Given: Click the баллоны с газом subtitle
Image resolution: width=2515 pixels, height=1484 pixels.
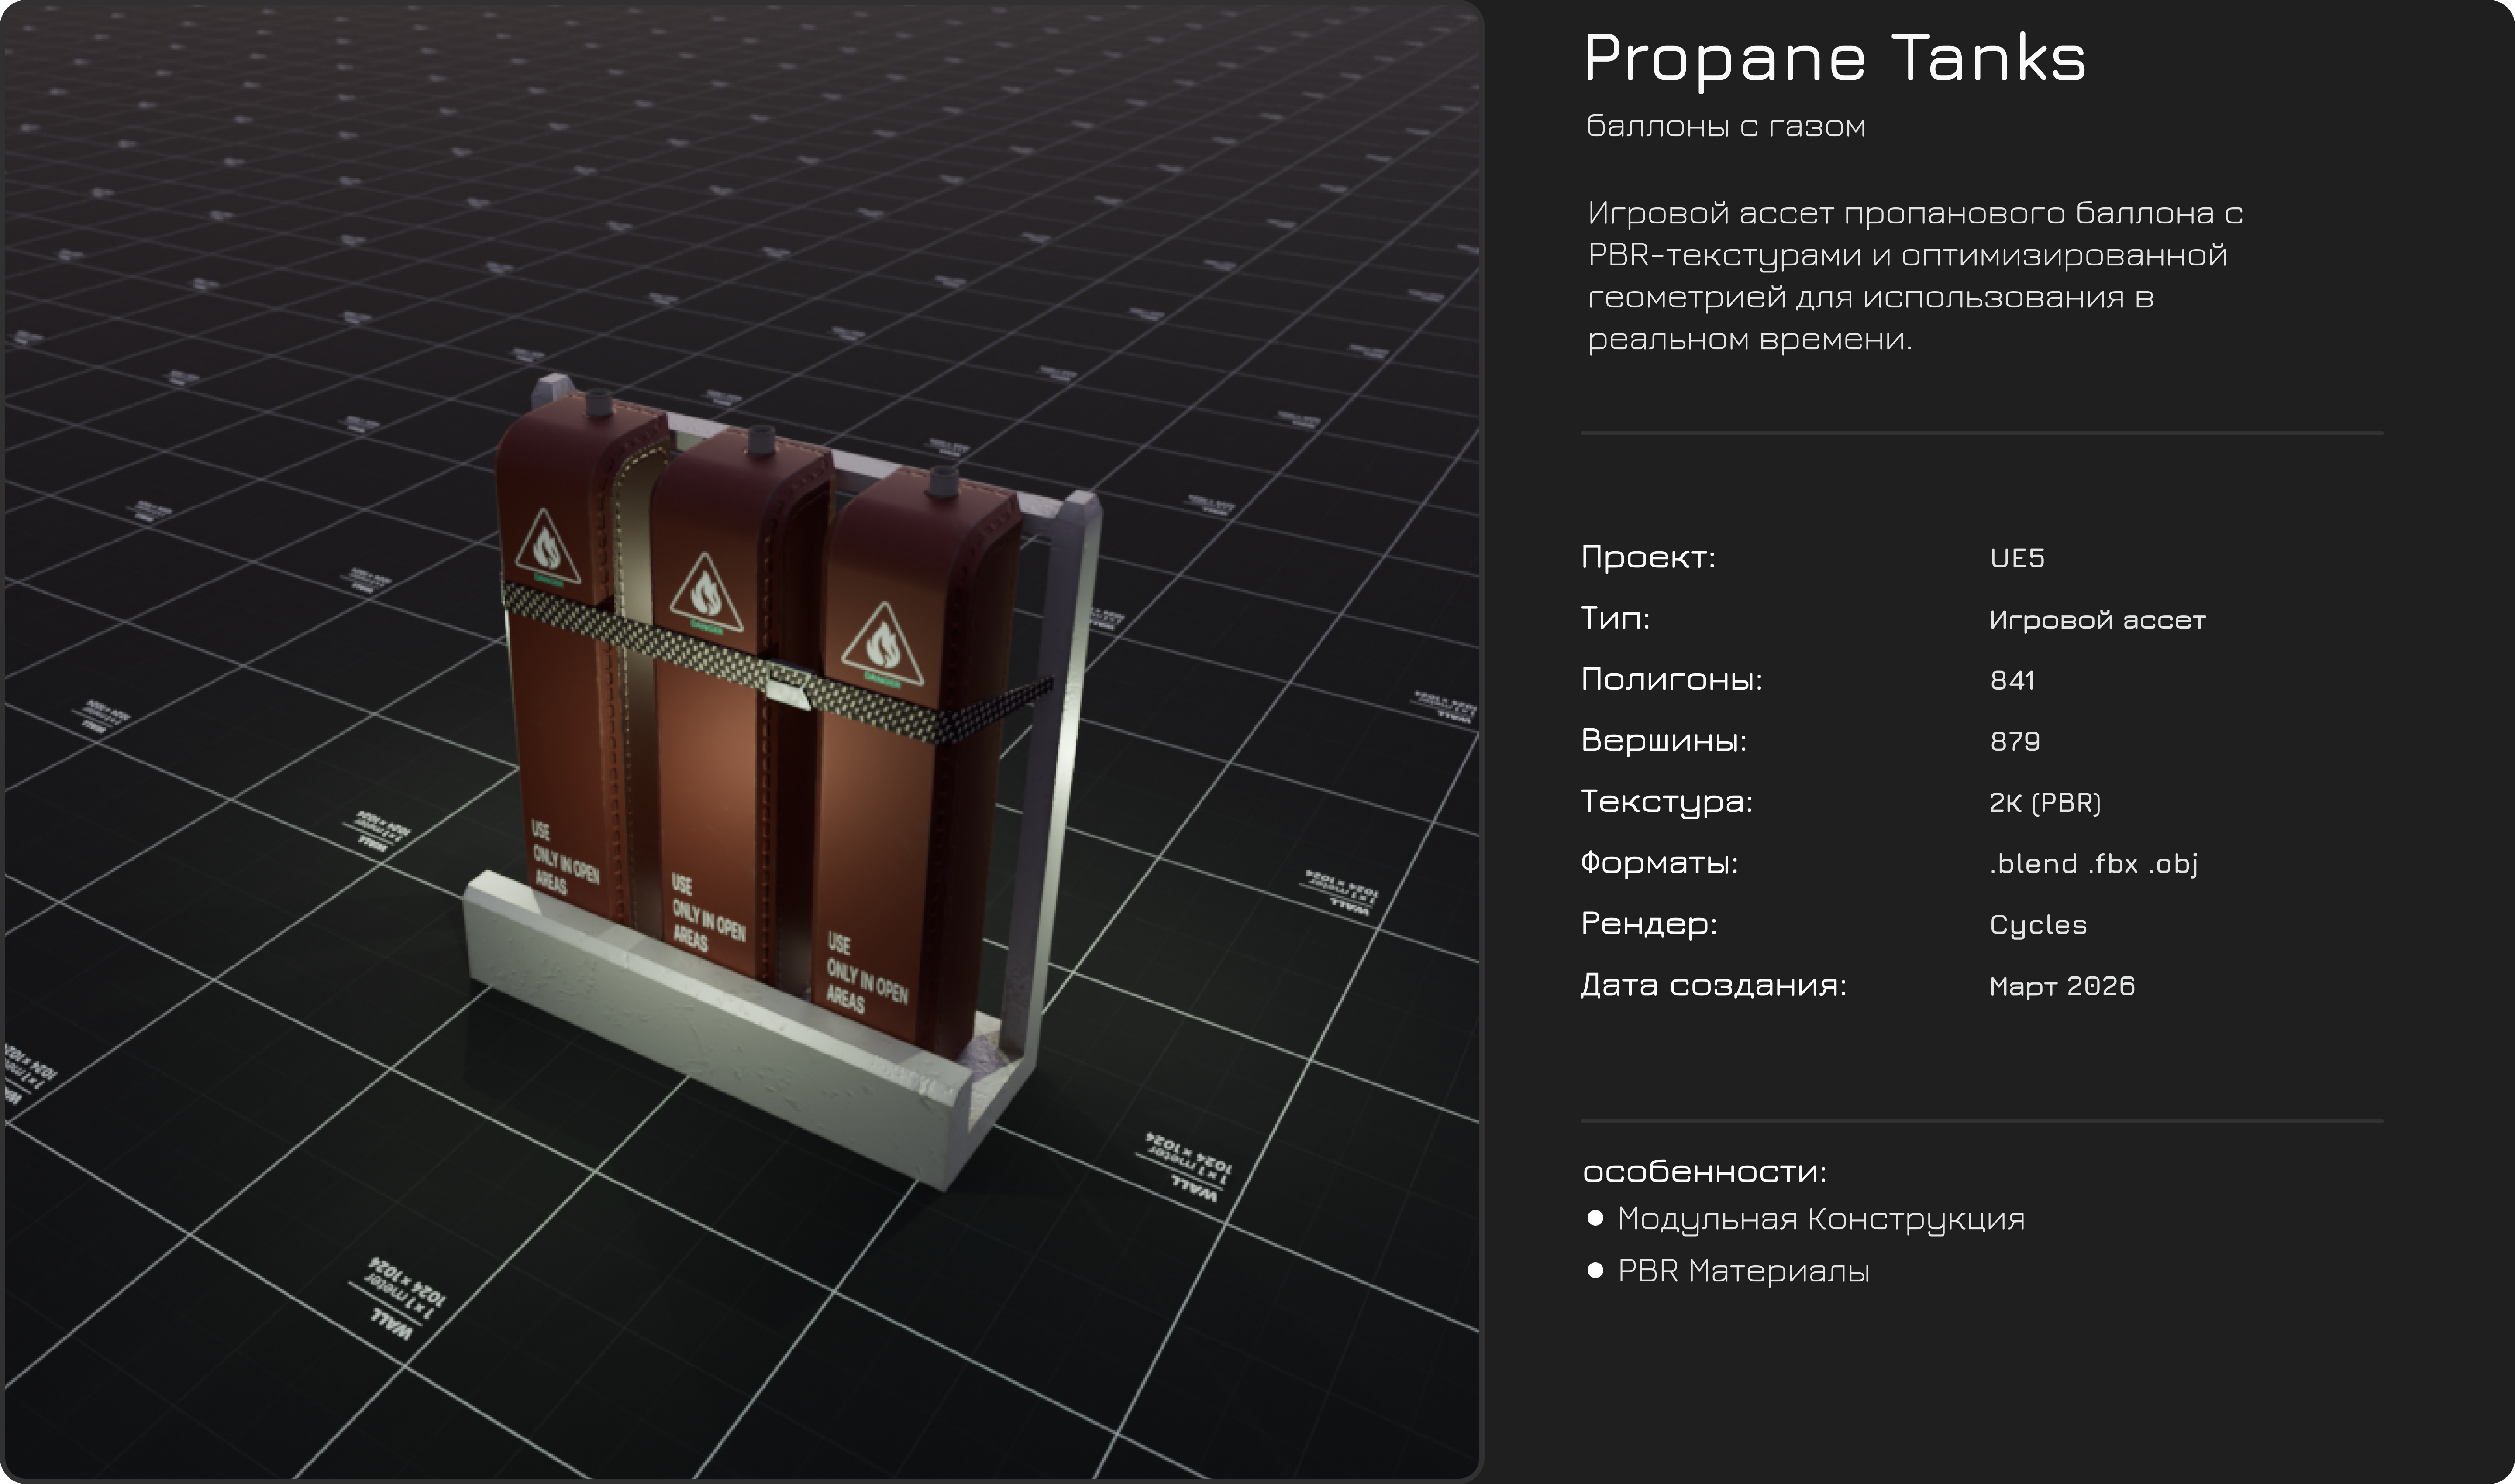Looking at the screenshot, I should [1726, 127].
